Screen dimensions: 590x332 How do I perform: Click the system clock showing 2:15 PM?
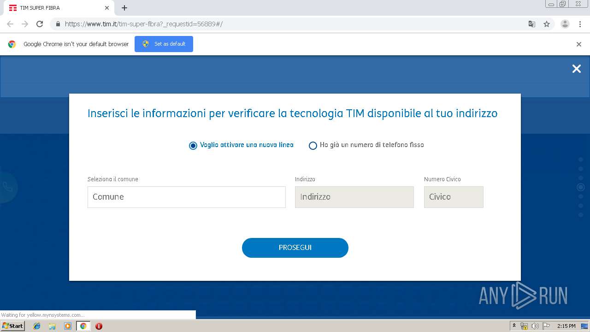pyautogui.click(x=566, y=326)
